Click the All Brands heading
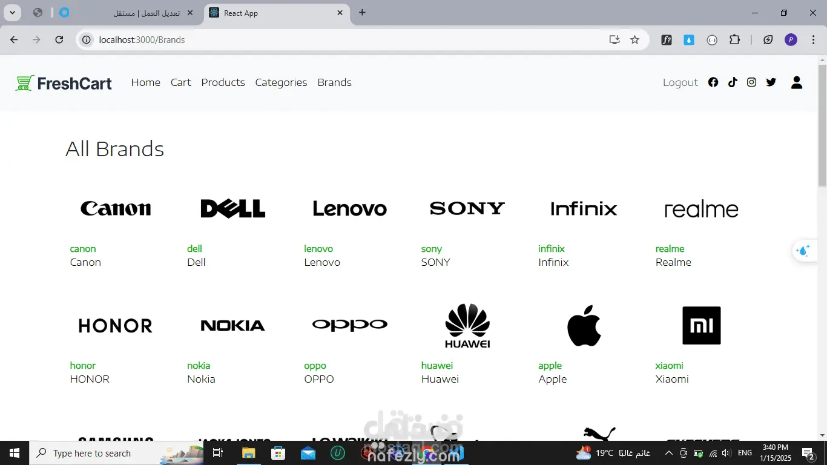 (115, 149)
